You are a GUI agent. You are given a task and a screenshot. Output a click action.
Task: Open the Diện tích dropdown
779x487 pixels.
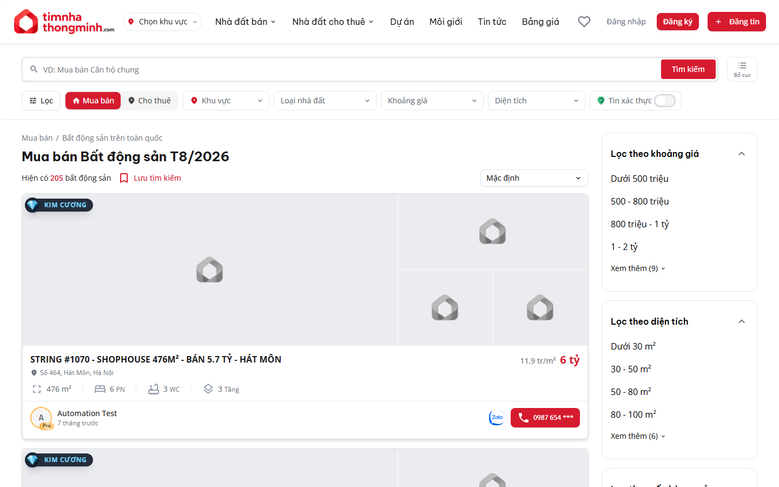click(x=537, y=101)
